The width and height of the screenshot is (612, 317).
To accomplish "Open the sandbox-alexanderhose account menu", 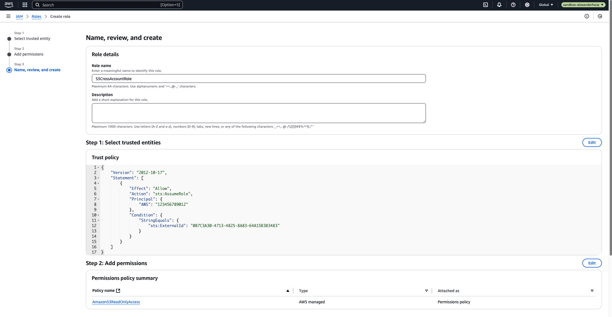I will pos(583,5).
